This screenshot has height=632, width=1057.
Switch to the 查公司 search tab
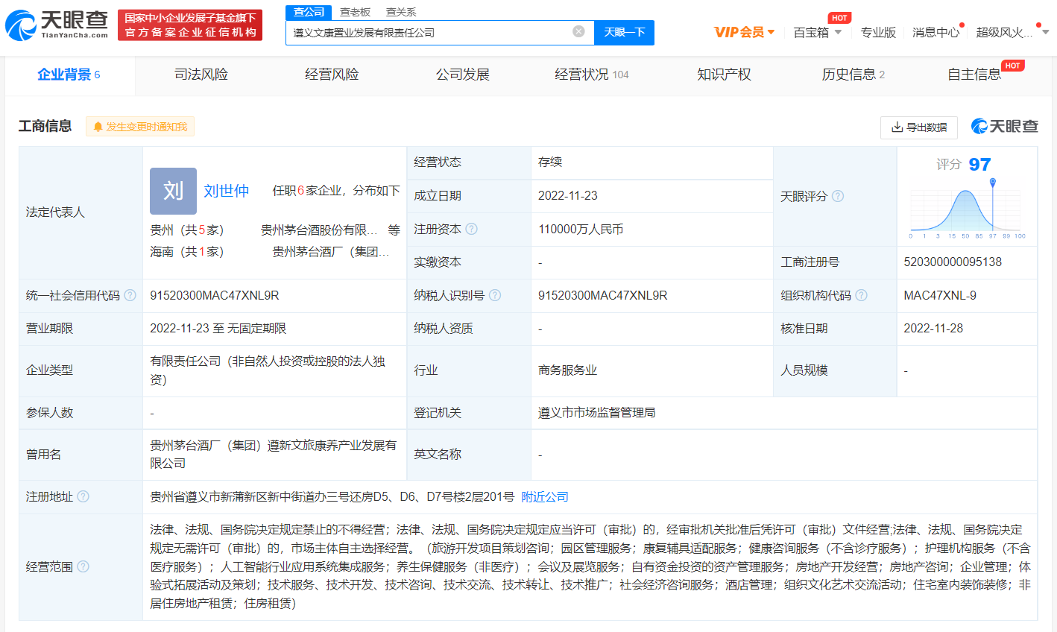click(x=309, y=12)
